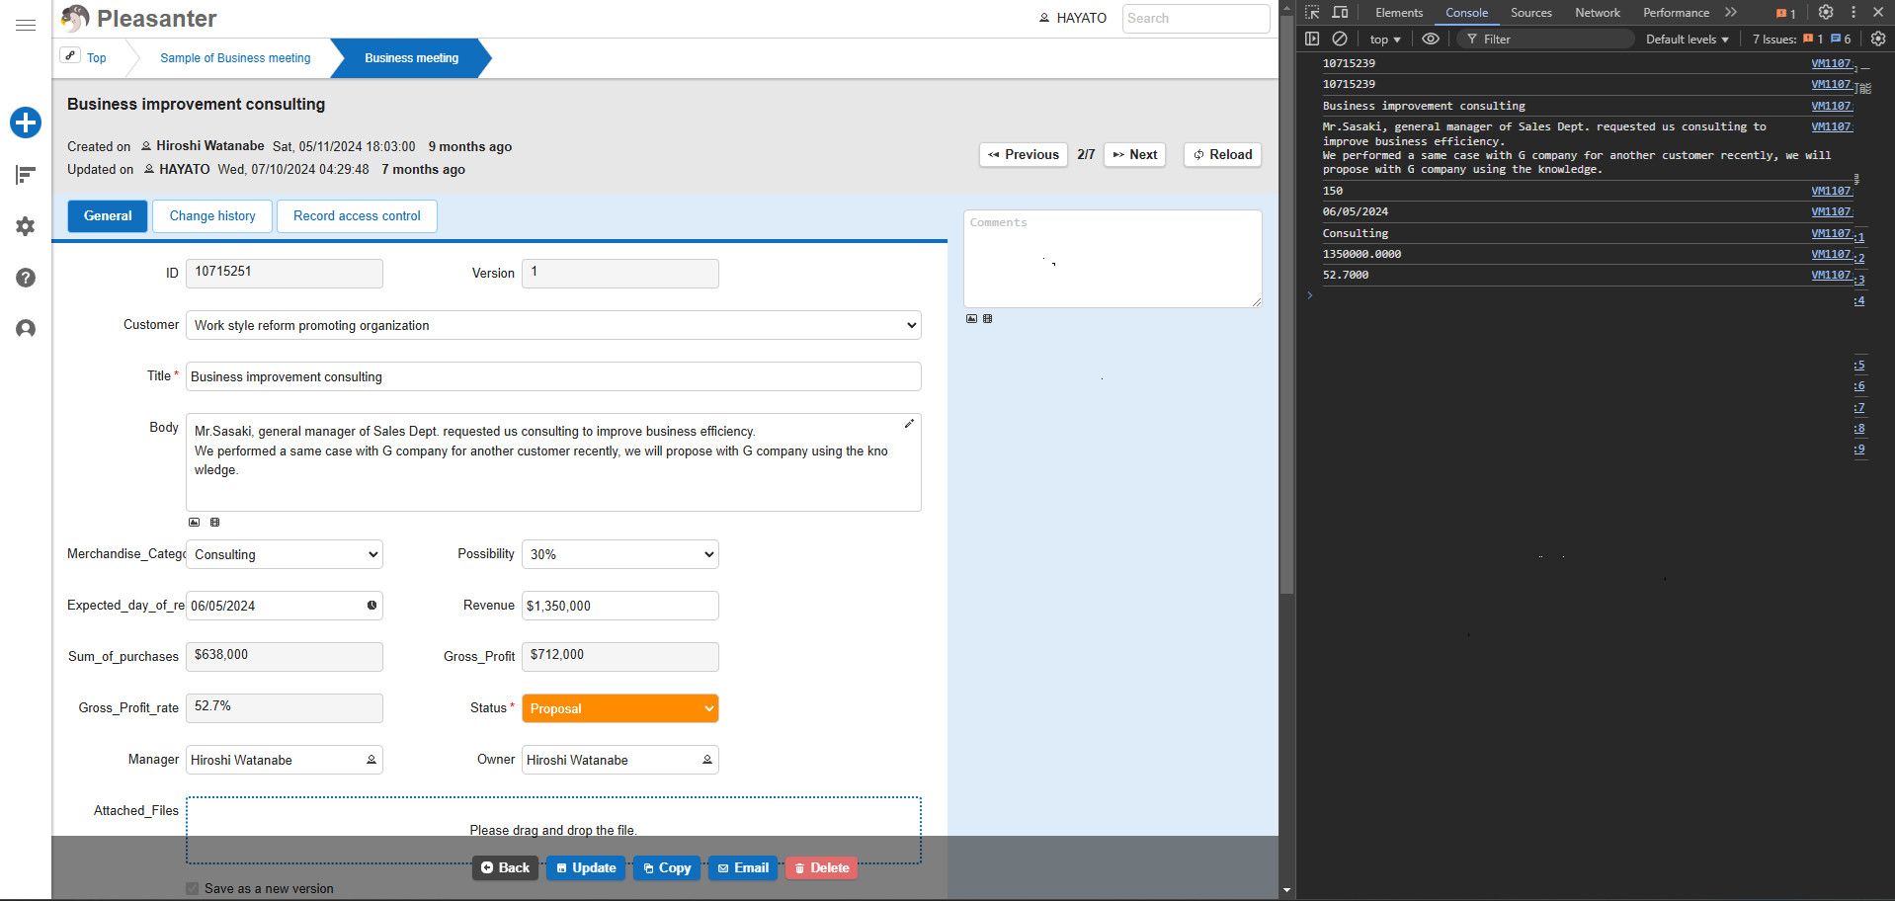Viewport: 1895px width, 901px height.
Task: Click into the Comments text area
Action: pyautogui.click(x=1112, y=259)
